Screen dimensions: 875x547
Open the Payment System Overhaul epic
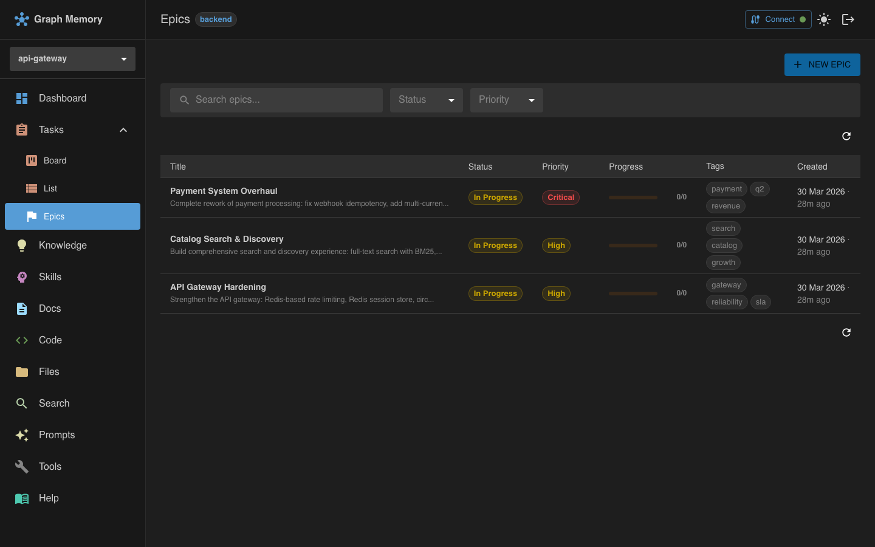tap(224, 191)
